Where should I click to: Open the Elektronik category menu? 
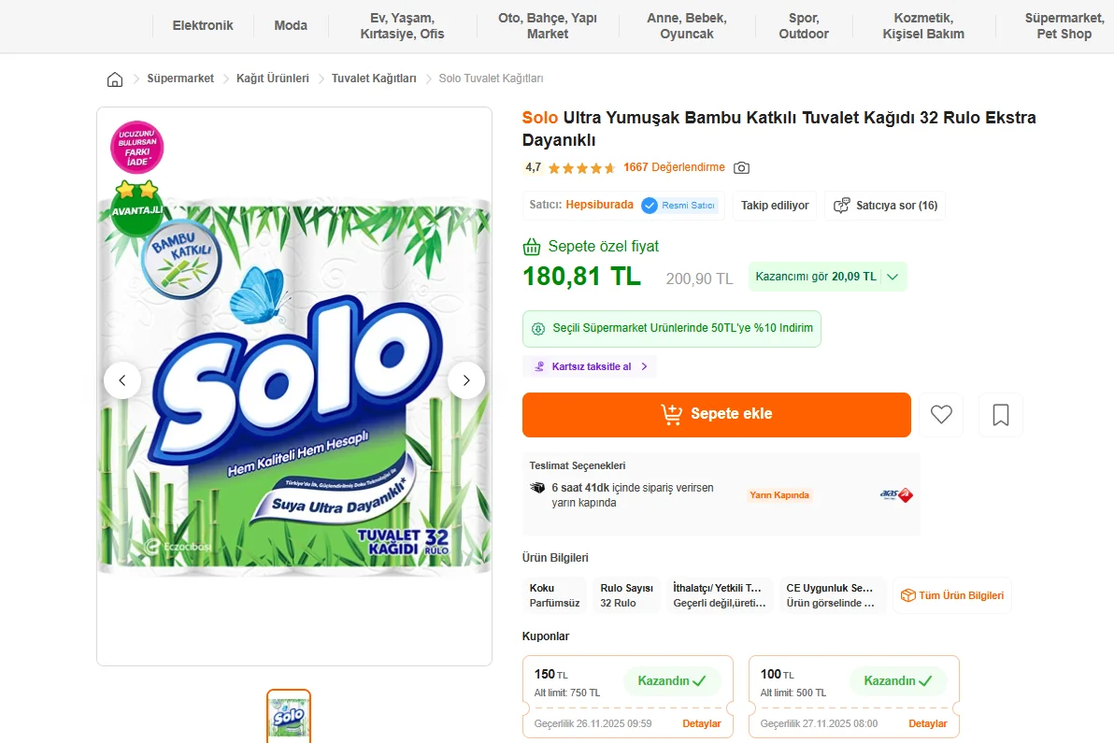pyautogui.click(x=203, y=26)
